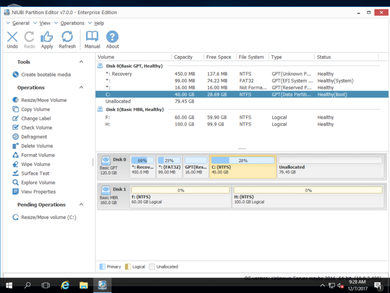Viewport: 390px width, 293px height.
Task: Select the Unallocated 79.45 GB row
Action: click(242, 101)
